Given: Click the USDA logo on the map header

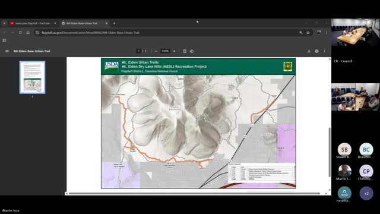Looking at the screenshot, I should point(112,66).
